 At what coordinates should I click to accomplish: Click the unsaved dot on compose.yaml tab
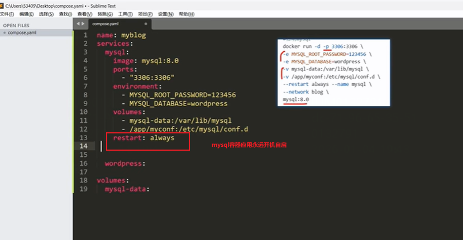click(146, 23)
